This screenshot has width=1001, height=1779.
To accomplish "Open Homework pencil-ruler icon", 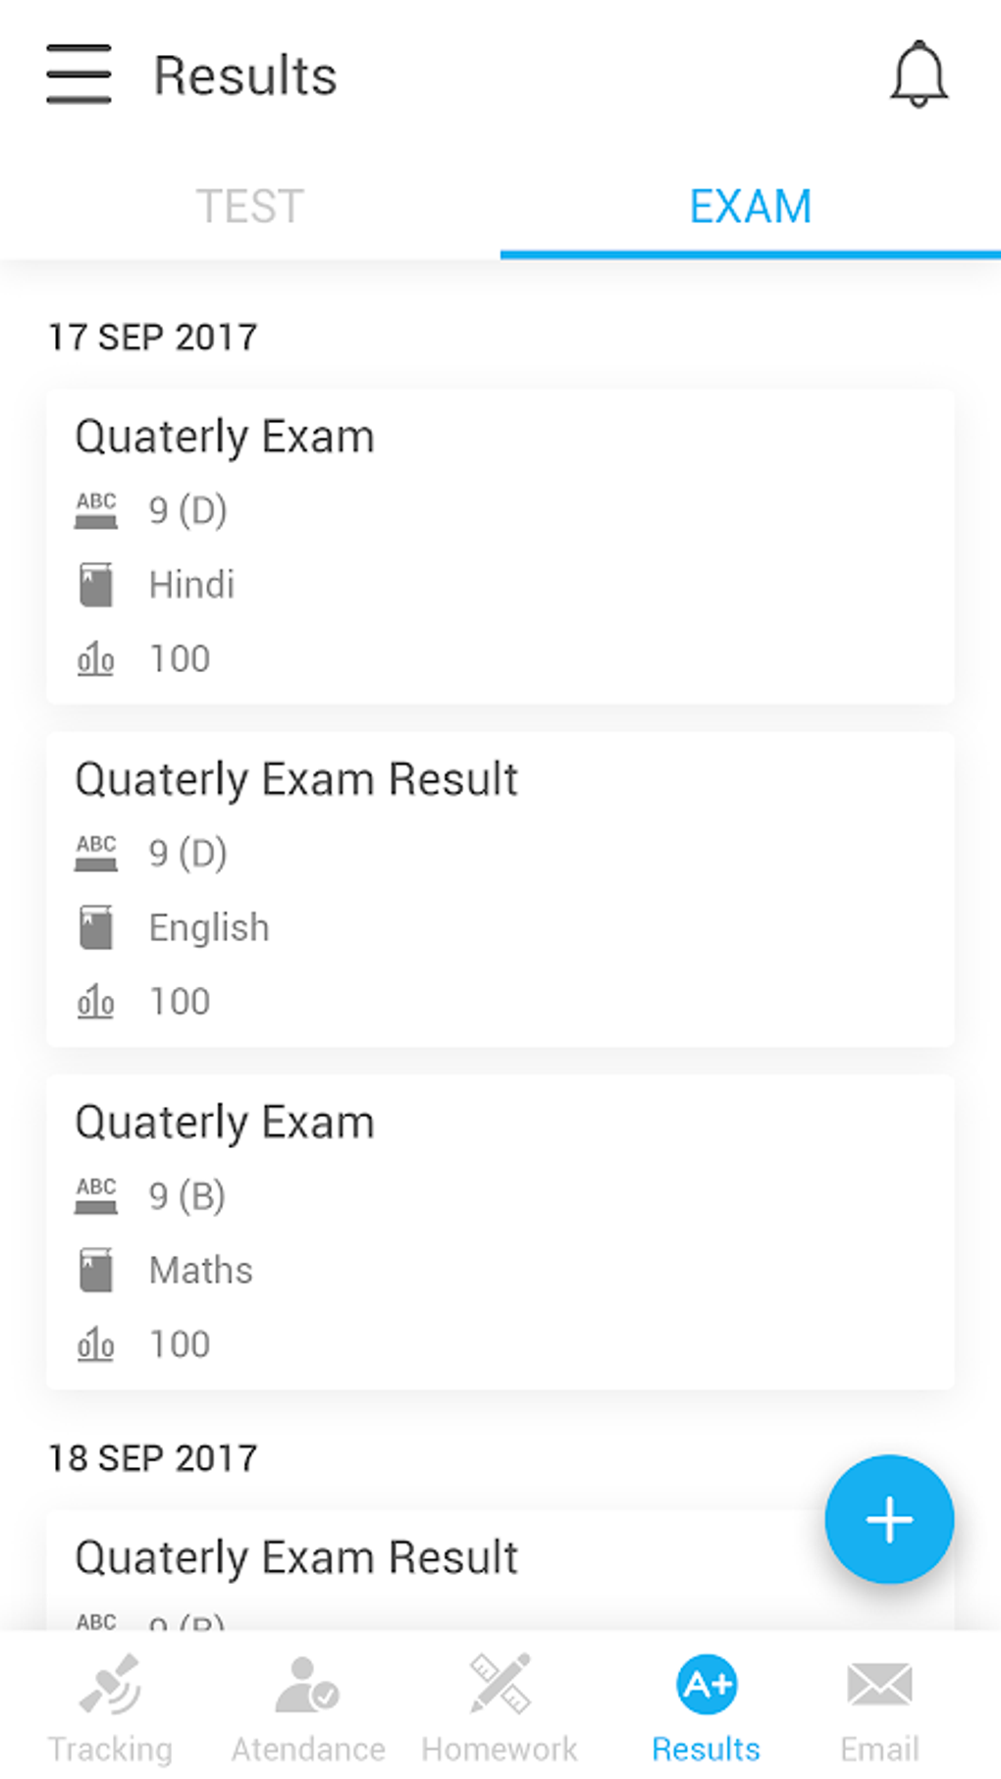I will coord(500,1684).
